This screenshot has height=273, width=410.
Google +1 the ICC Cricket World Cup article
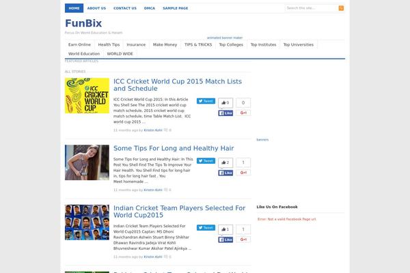click(x=243, y=113)
